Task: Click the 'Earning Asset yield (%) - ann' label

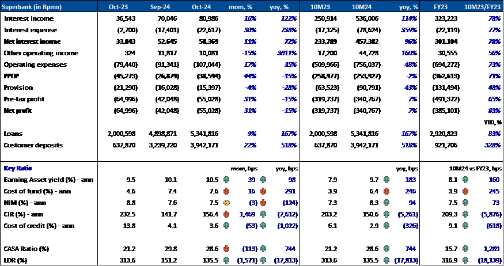Action: [x=48, y=180]
